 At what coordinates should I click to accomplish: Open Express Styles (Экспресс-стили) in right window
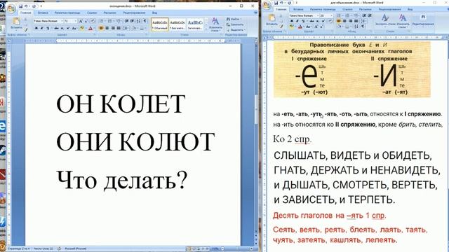point(385,20)
